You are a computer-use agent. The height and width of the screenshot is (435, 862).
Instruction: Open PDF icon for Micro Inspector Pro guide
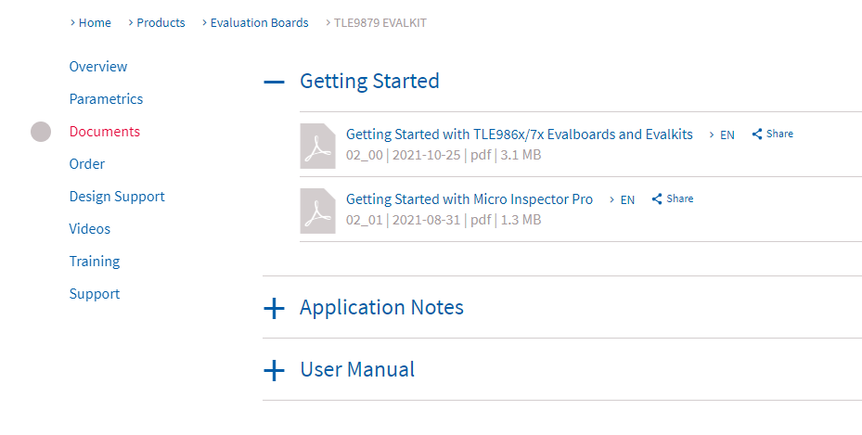(317, 211)
